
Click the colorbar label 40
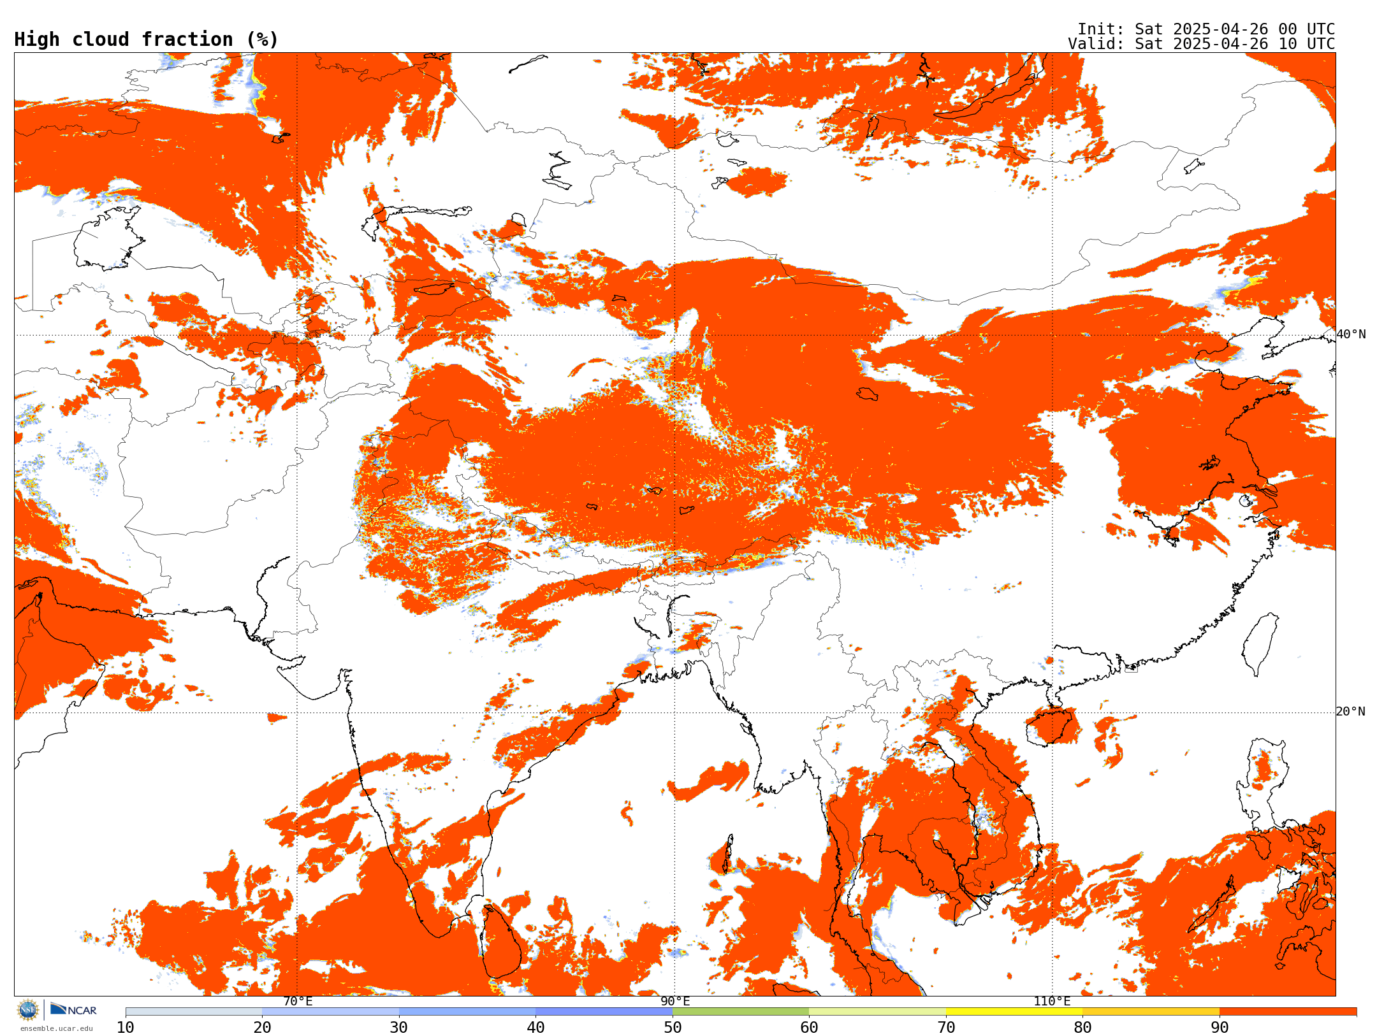click(535, 1027)
